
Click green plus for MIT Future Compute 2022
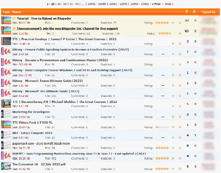pos(173,137)
